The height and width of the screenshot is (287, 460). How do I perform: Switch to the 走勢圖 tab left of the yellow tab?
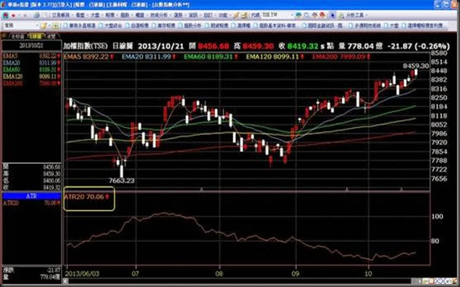tap(18, 36)
